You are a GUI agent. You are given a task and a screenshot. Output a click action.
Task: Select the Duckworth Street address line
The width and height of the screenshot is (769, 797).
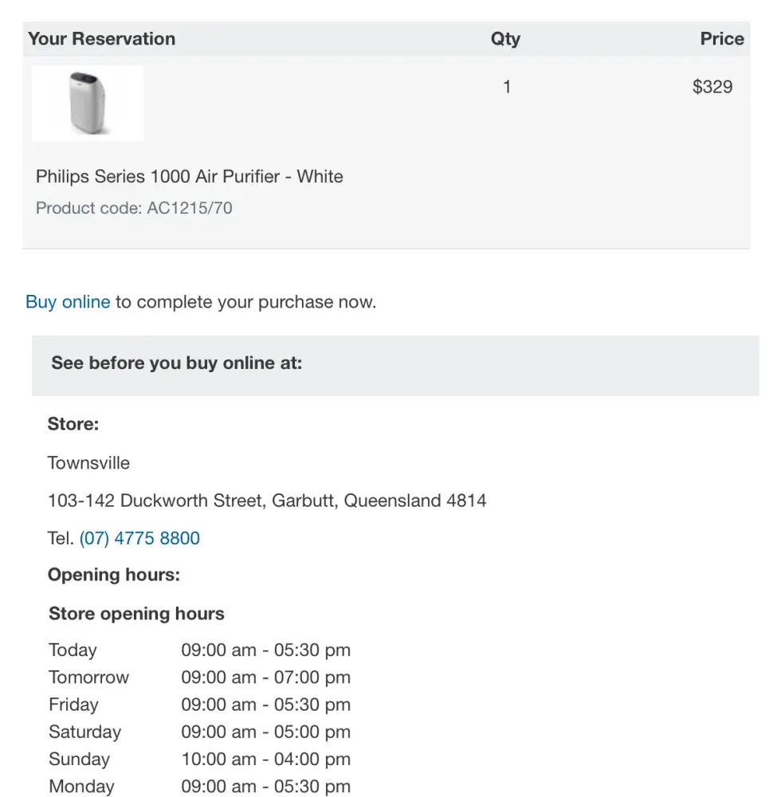[267, 501]
